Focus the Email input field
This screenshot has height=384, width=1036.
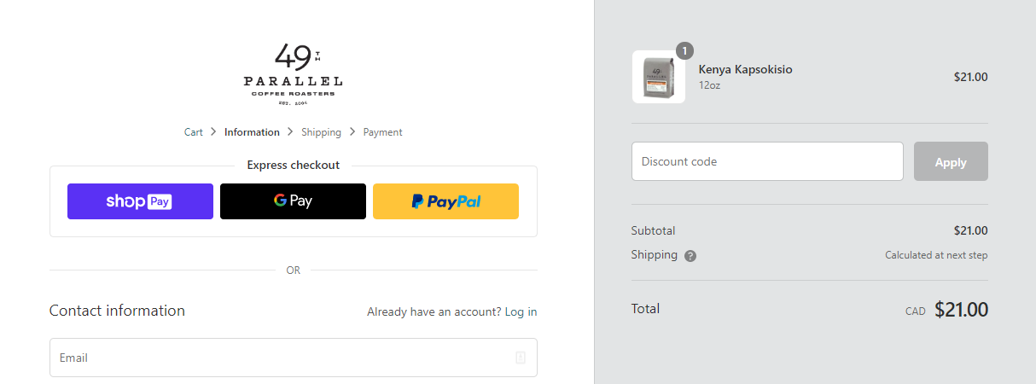tap(282, 358)
